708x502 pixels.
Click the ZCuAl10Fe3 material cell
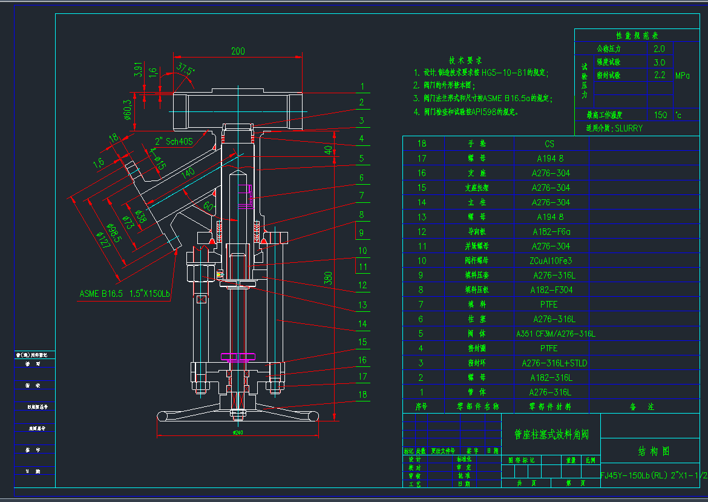[550, 261]
